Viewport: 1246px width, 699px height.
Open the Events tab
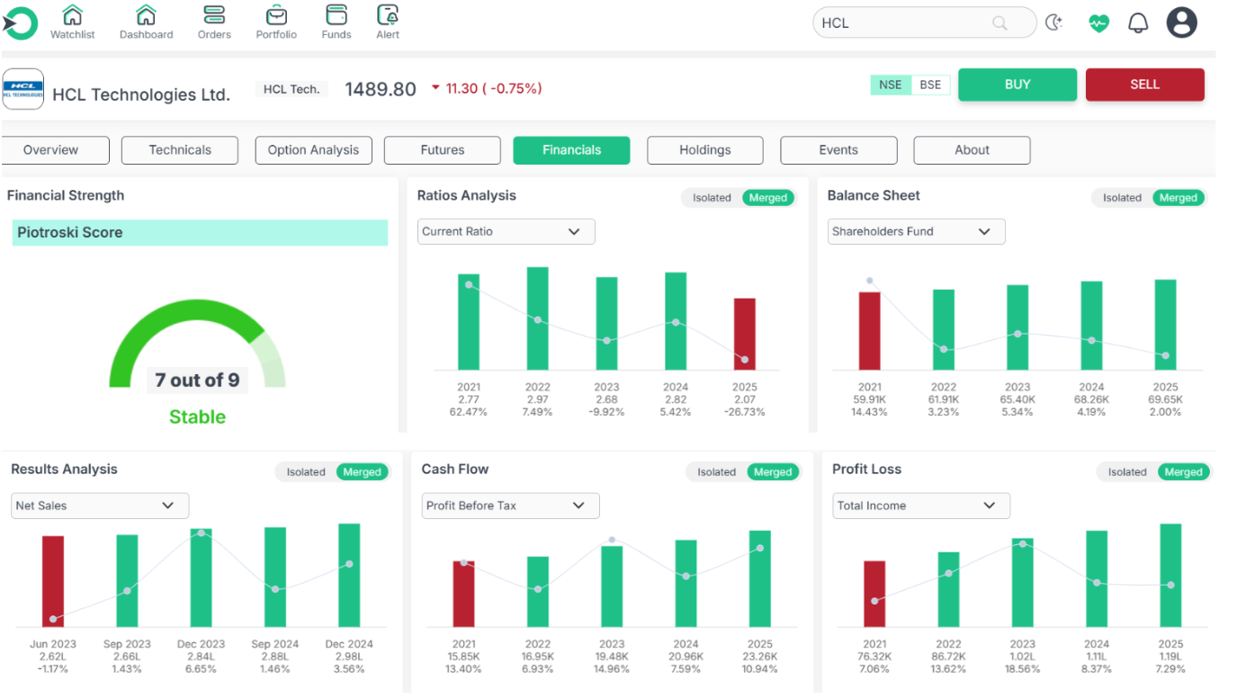(x=838, y=150)
